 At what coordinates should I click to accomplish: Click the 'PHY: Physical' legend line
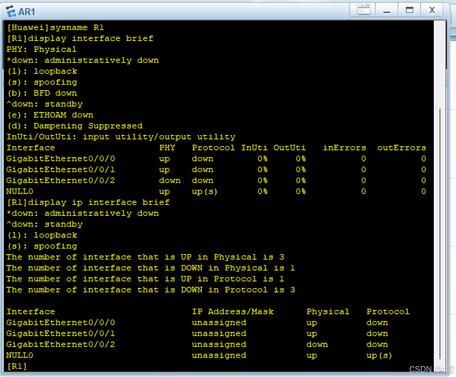tap(42, 50)
